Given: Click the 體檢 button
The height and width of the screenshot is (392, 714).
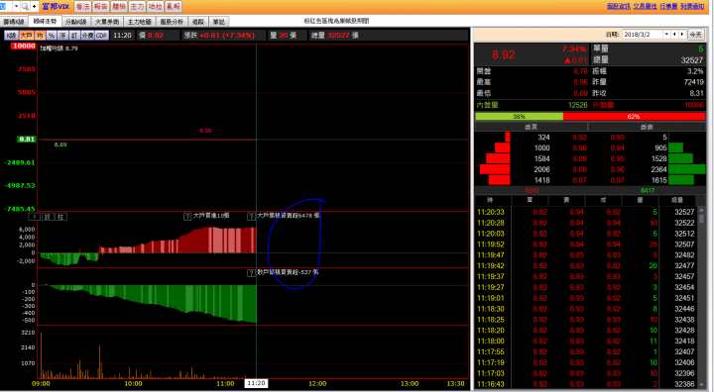Looking at the screenshot, I should [x=119, y=6].
